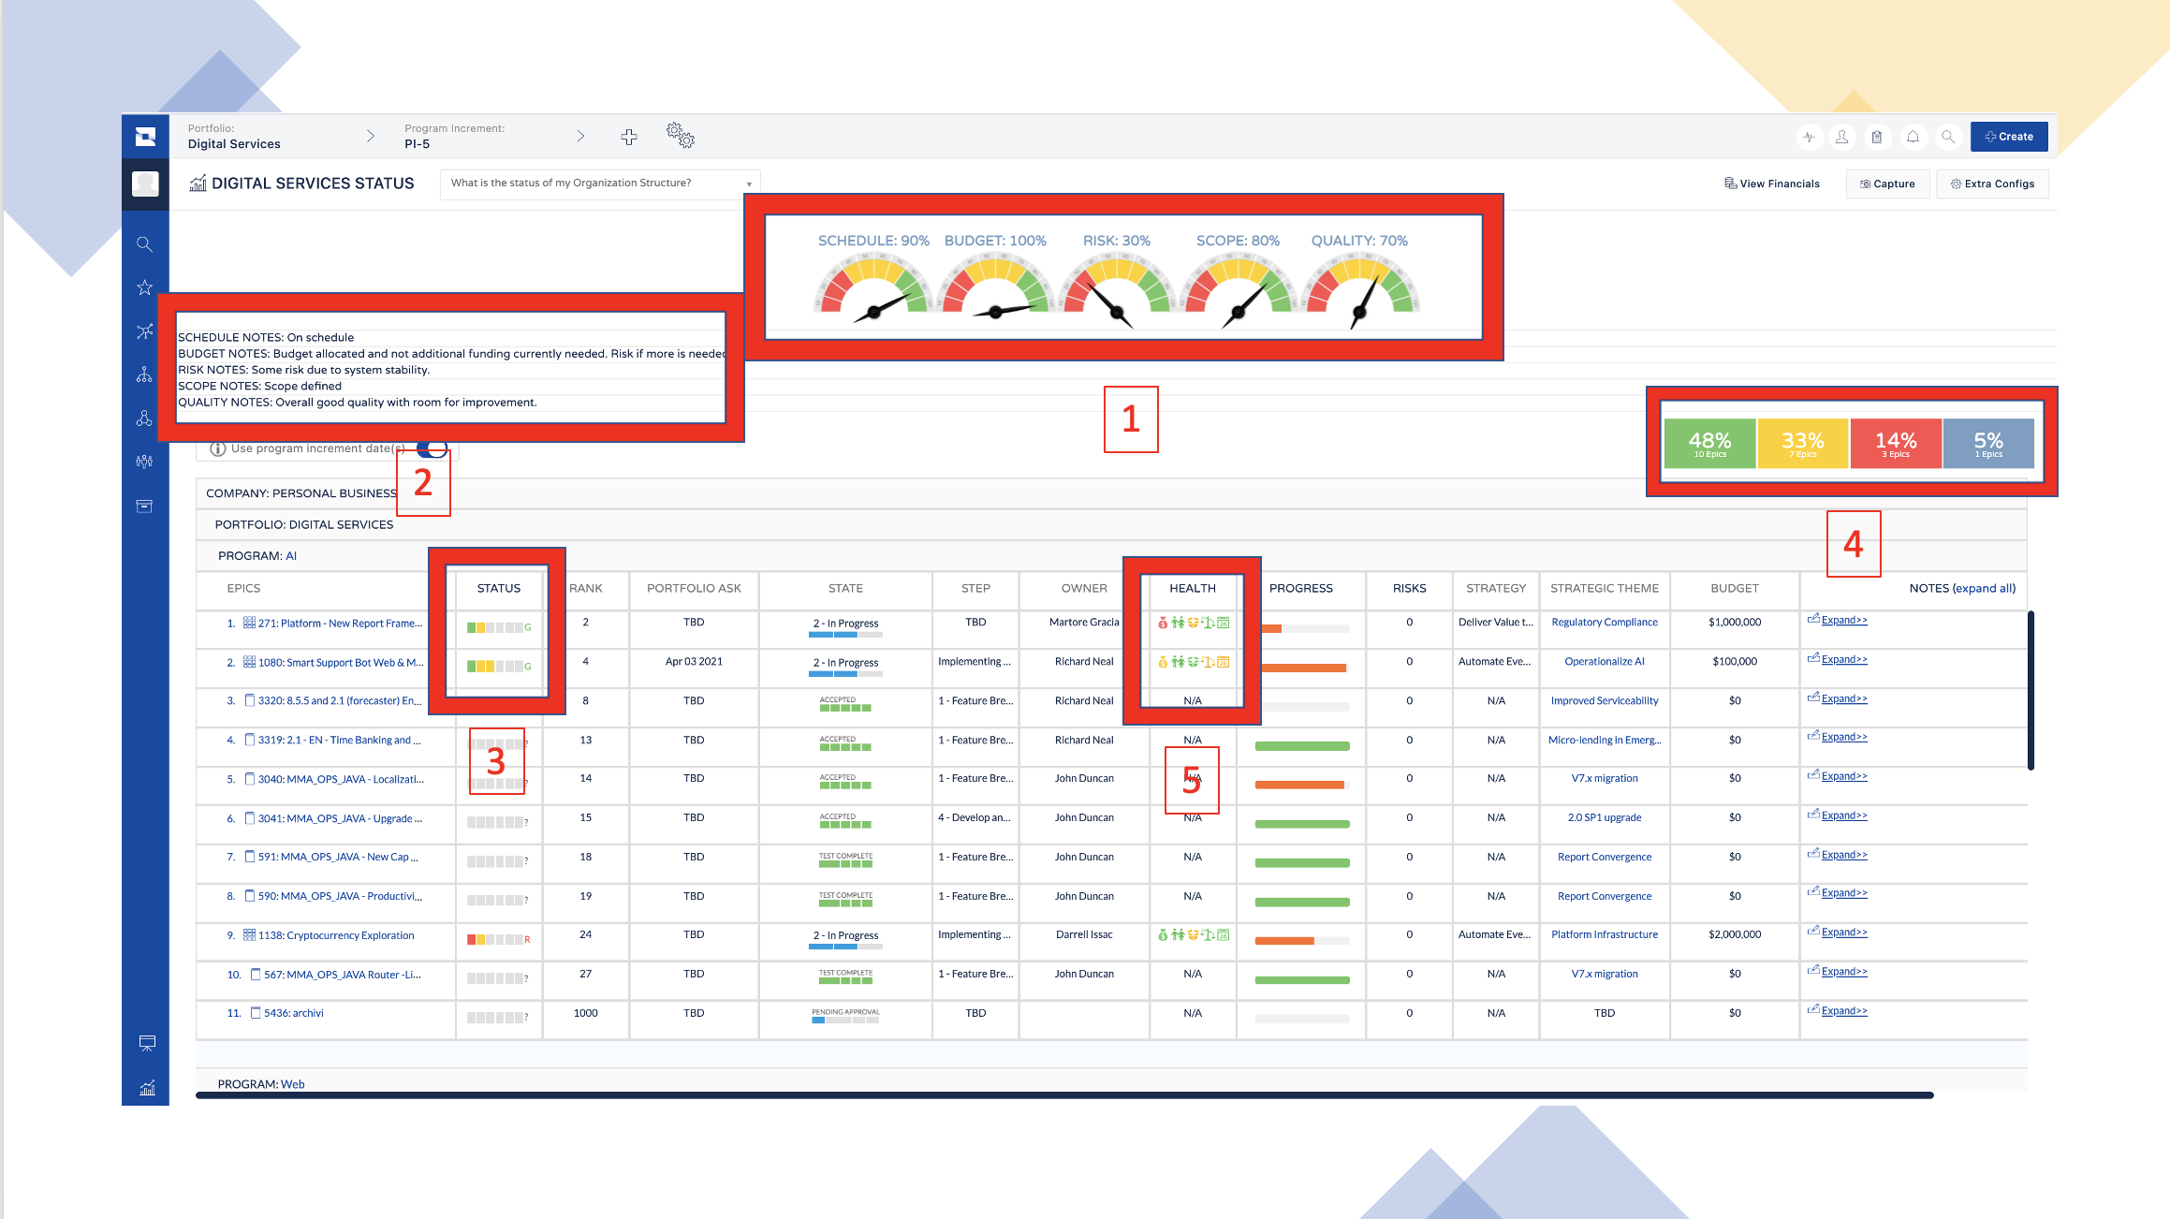Open epic 1080: Smart Support Bot Web

click(x=341, y=662)
